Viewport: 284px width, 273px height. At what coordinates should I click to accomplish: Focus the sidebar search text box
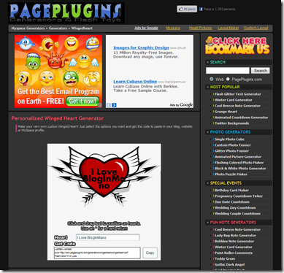pos(228,71)
